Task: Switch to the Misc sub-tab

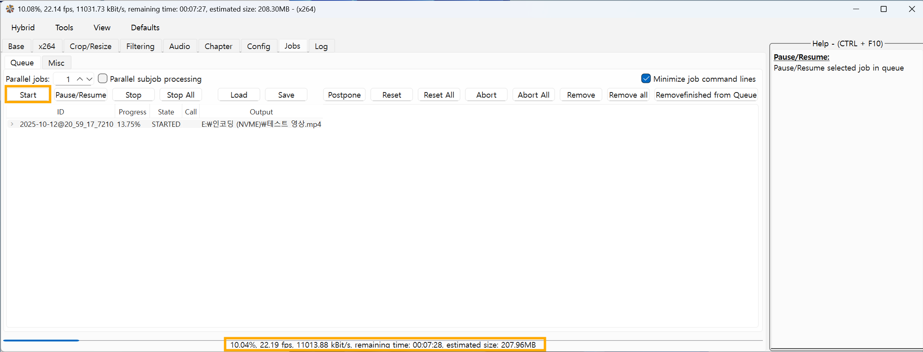Action: (x=56, y=63)
